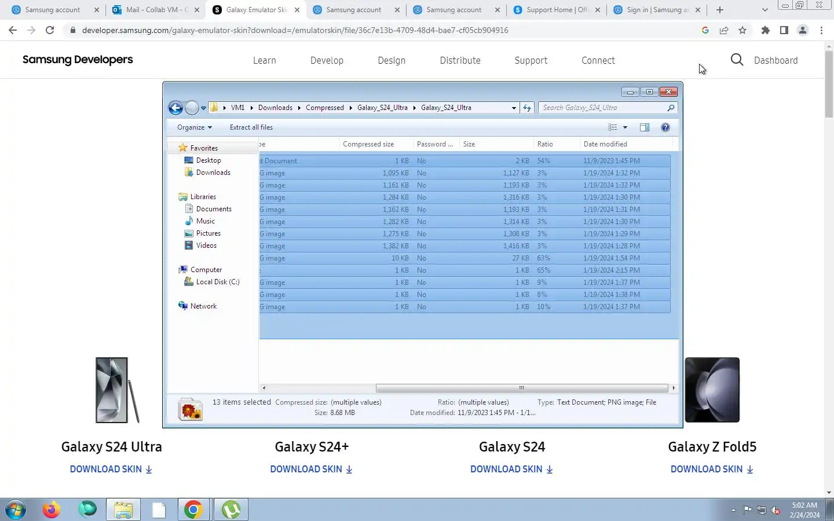Download the Galaxy Z Fold5 skin
The width and height of the screenshot is (834, 521).
[712, 469]
